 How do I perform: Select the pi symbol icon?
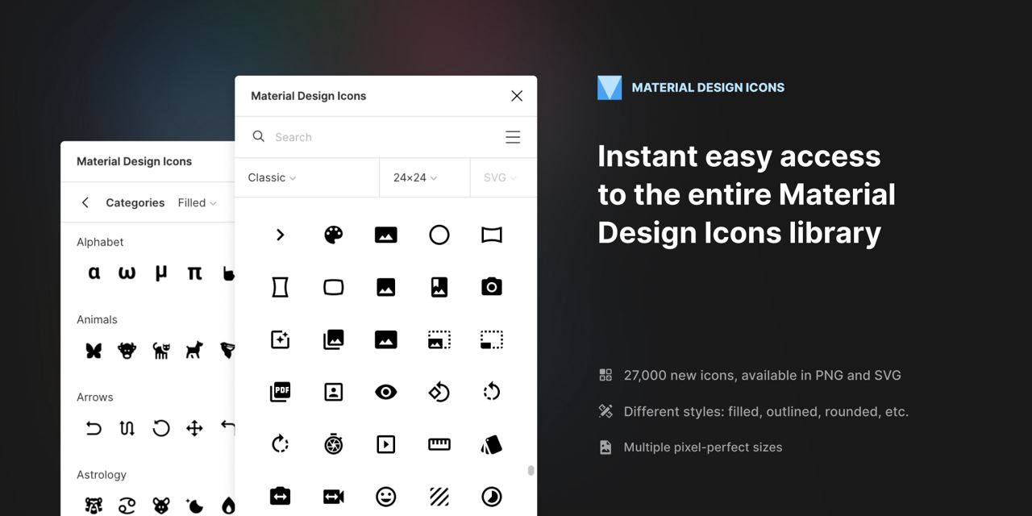pyautogui.click(x=194, y=273)
